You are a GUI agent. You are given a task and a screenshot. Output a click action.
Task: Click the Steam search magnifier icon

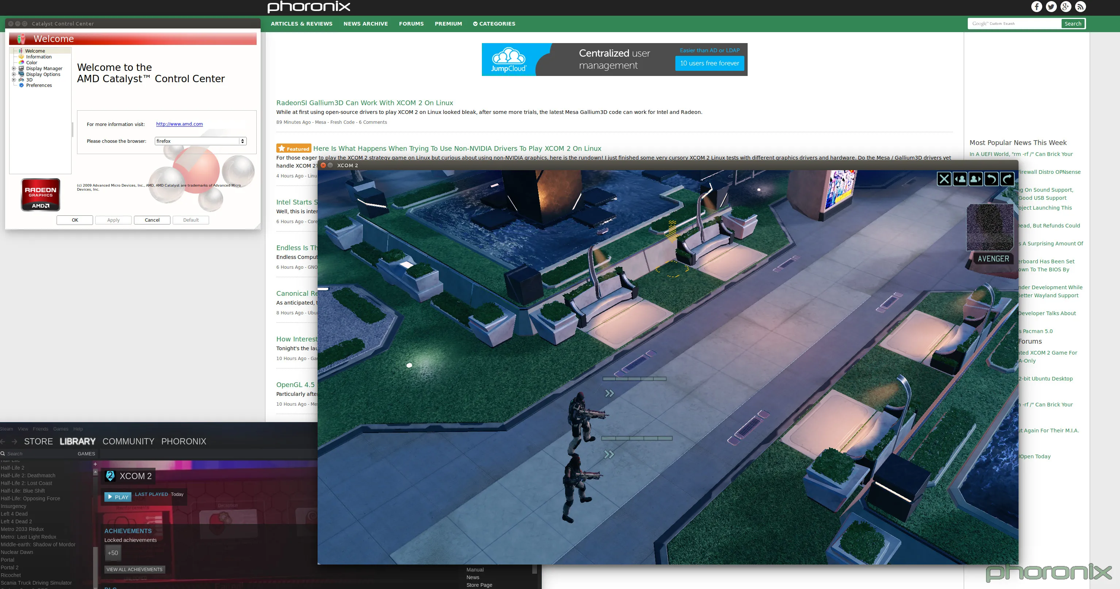pos(3,453)
